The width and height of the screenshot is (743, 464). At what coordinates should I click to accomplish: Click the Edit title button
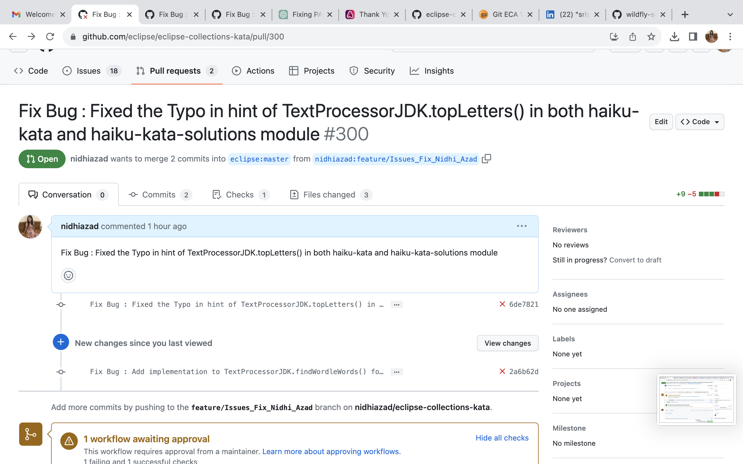point(661,122)
